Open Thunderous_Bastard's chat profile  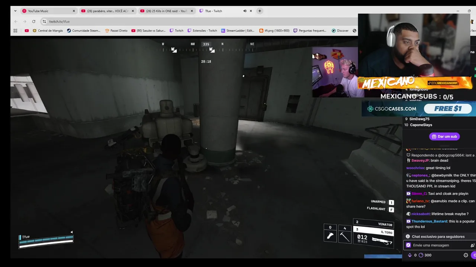[429, 221]
